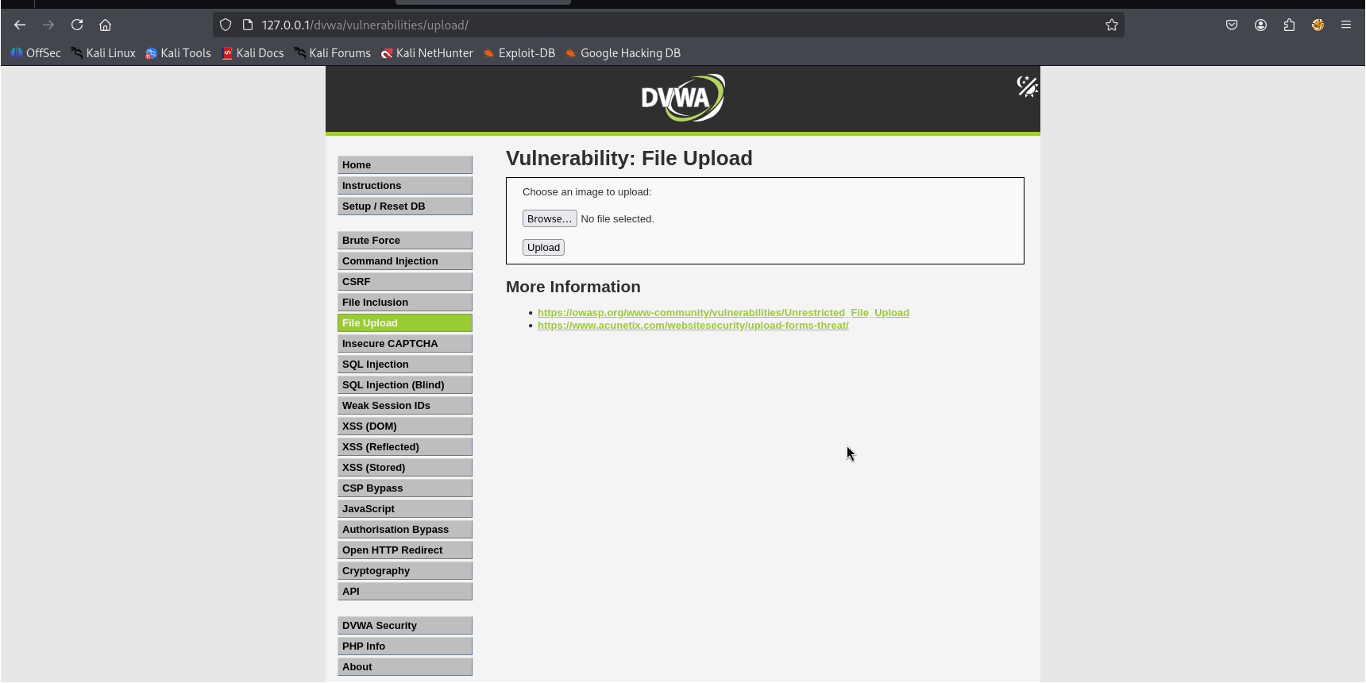
Task: Open XSS (Reflected) page
Action: [x=405, y=446]
